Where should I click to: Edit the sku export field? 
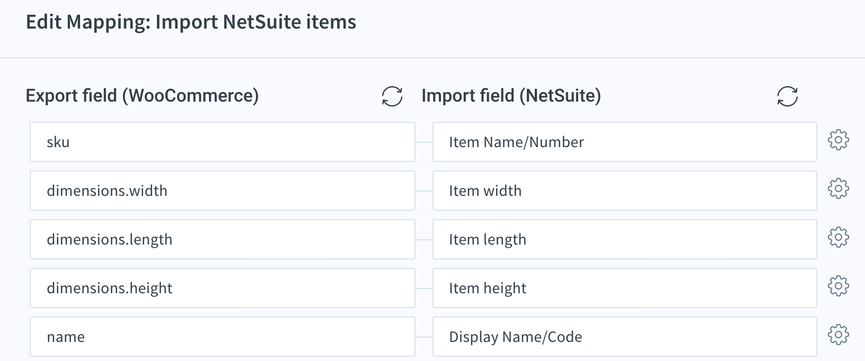[x=223, y=142]
